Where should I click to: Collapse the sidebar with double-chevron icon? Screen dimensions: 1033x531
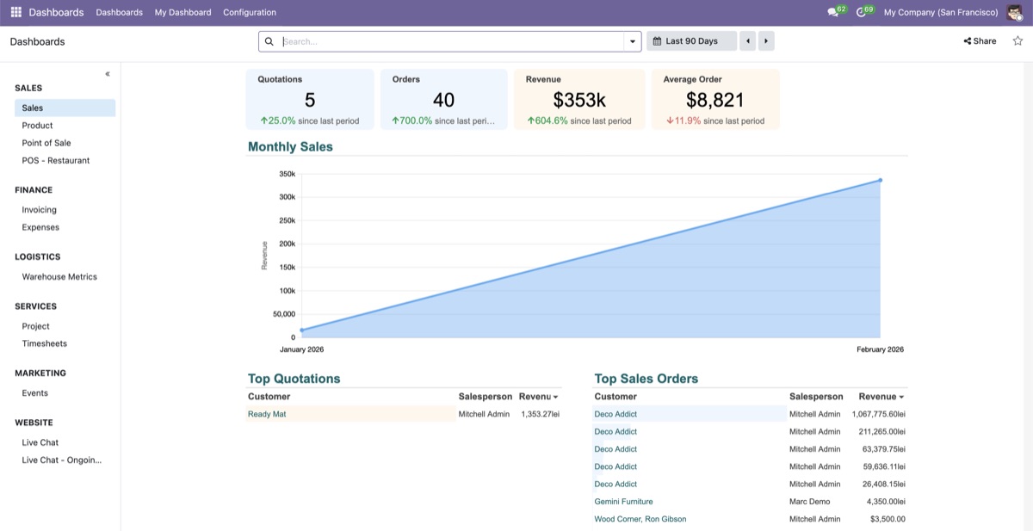(108, 74)
